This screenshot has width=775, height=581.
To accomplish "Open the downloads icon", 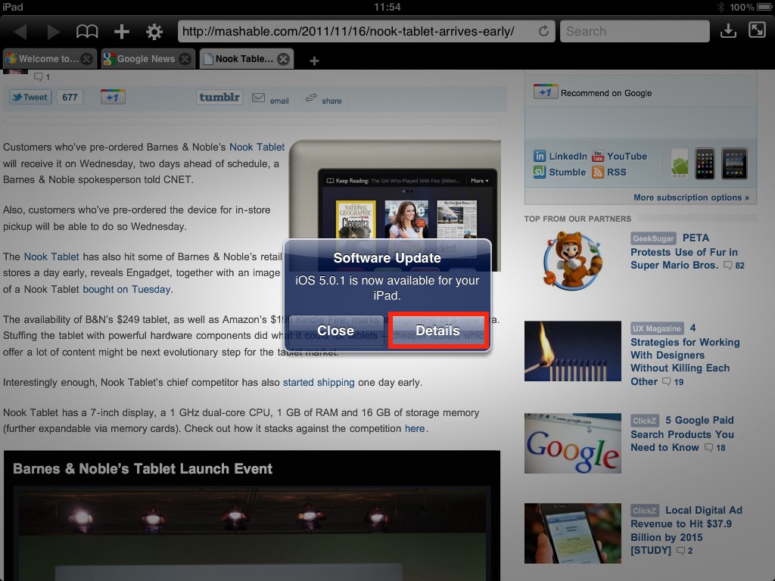I will tap(727, 31).
